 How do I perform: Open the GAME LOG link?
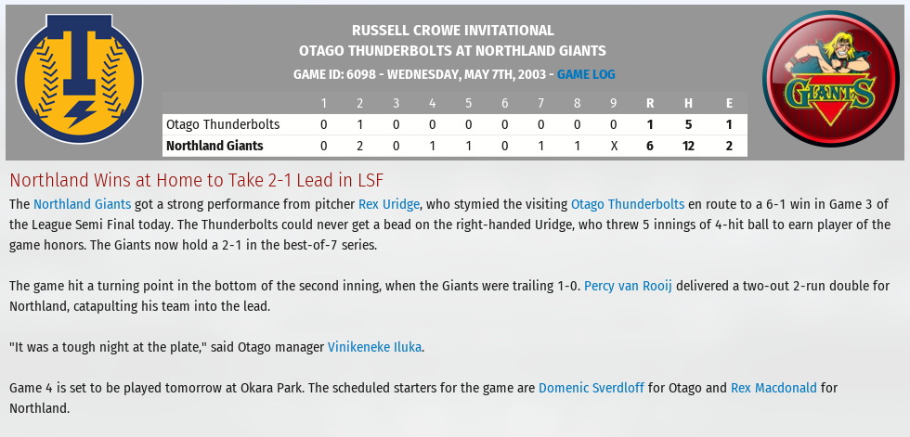click(586, 74)
